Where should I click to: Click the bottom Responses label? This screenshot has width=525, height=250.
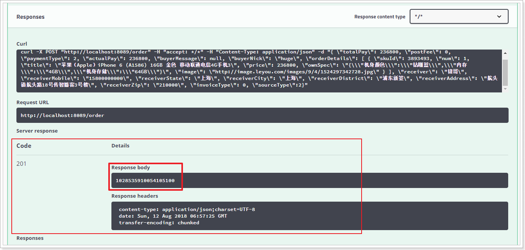[30, 238]
